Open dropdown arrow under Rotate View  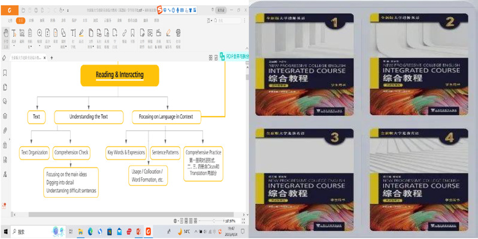pyautogui.click(x=66, y=47)
